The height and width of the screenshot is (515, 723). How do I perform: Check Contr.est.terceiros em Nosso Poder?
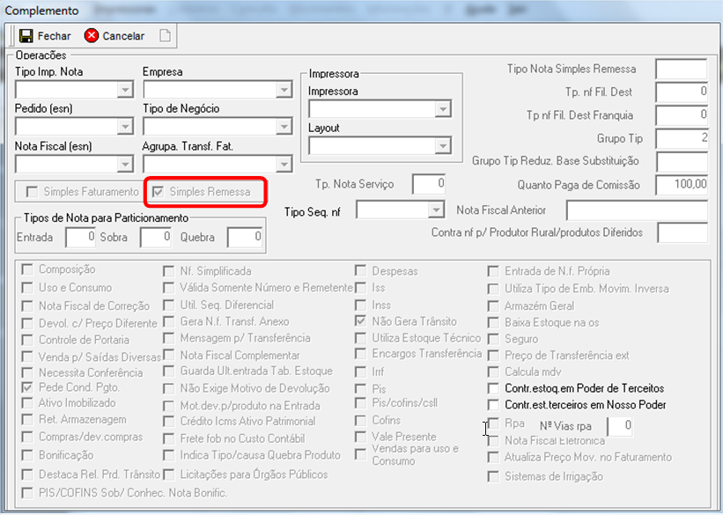click(493, 405)
